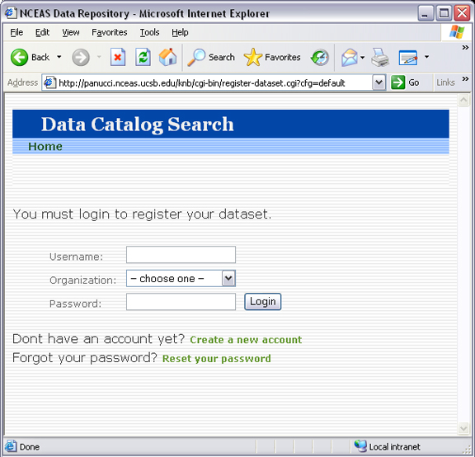475x457 pixels.
Task: Click the Login button
Action: pyautogui.click(x=262, y=302)
